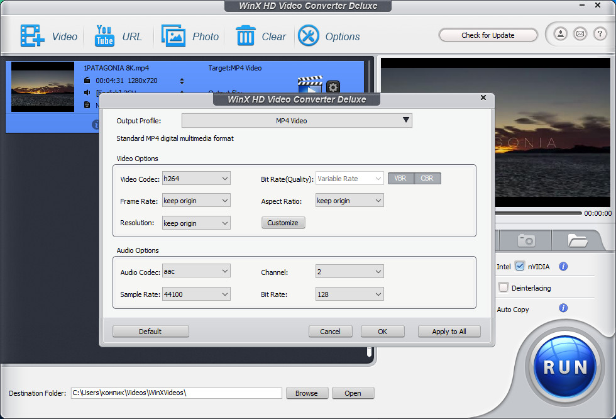Open the YouTube URL downloader
The image size is (616, 419).
(x=104, y=36)
